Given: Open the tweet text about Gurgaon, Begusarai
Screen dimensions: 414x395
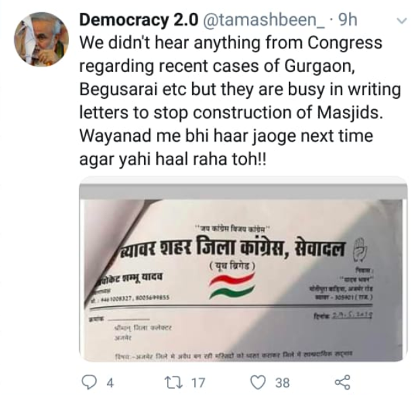Looking at the screenshot, I should (x=239, y=101).
